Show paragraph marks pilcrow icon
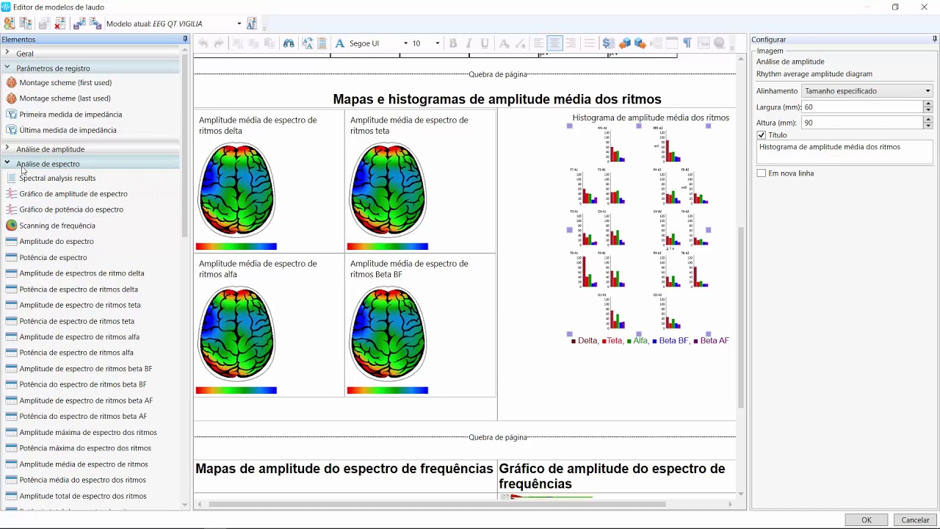Screen dimensions: 940x529 [x=687, y=43]
